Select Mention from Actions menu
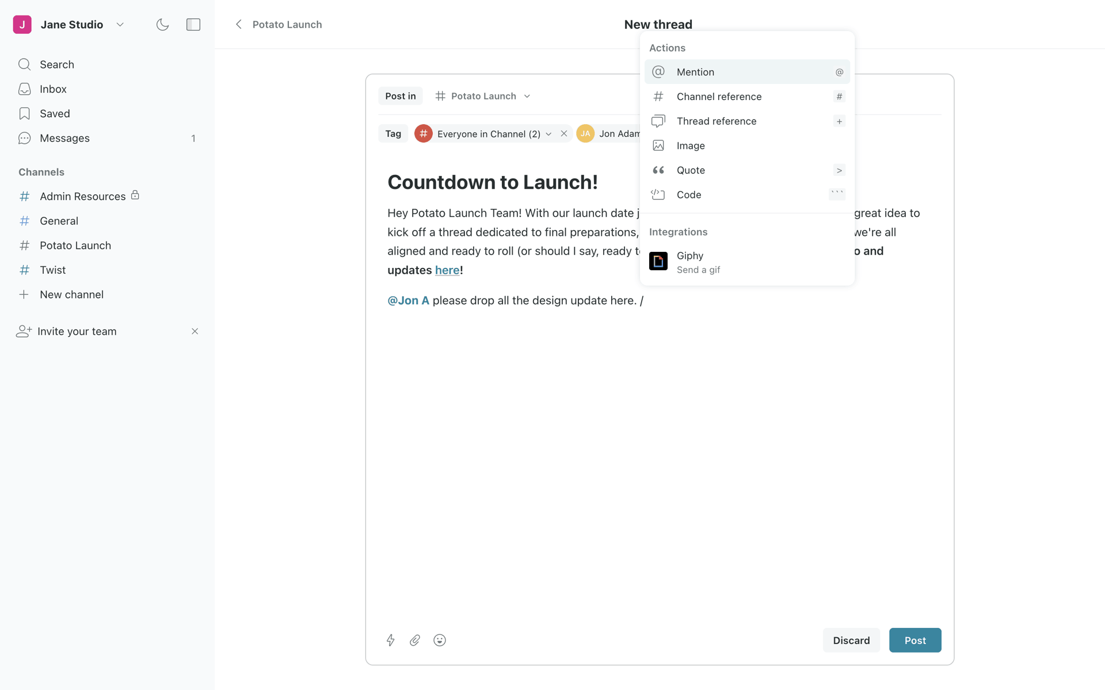The width and height of the screenshot is (1105, 690). 747,72
